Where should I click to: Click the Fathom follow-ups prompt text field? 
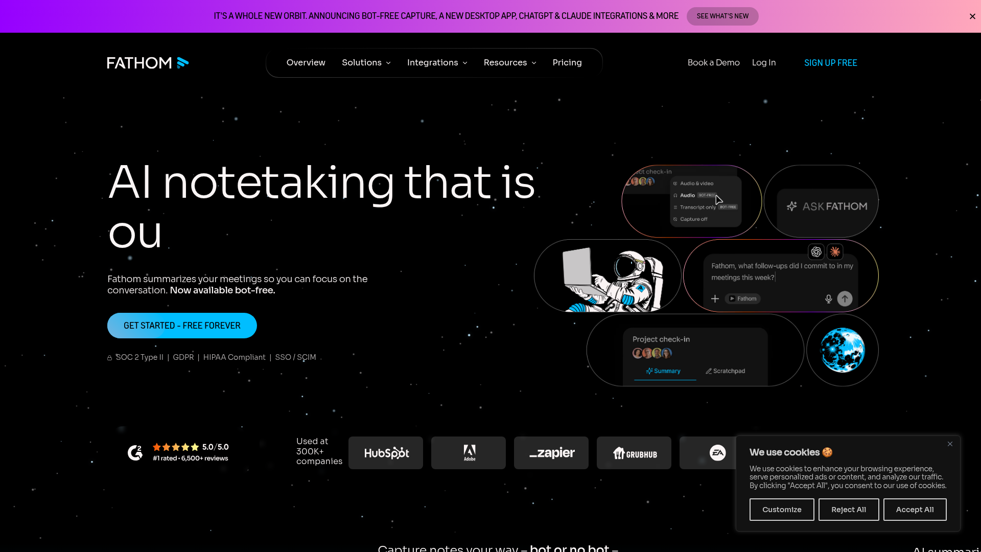pos(782,272)
